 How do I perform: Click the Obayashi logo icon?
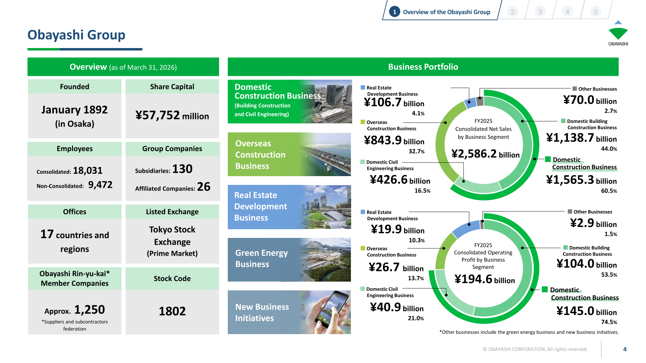point(618,33)
